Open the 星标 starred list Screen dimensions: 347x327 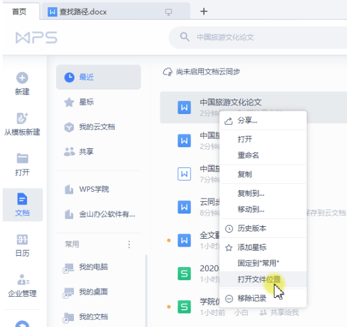tap(98, 102)
